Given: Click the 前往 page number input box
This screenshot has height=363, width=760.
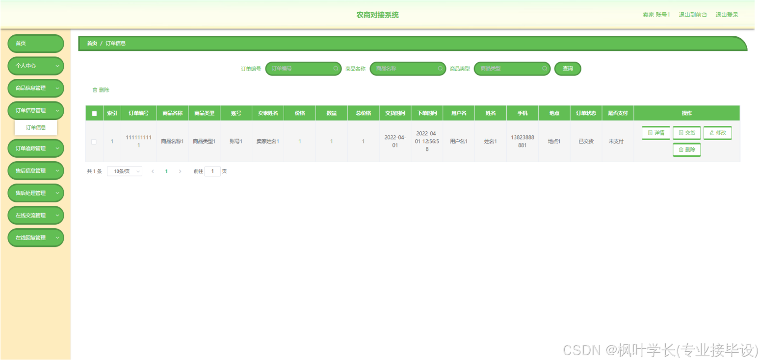Looking at the screenshot, I should (x=212, y=171).
